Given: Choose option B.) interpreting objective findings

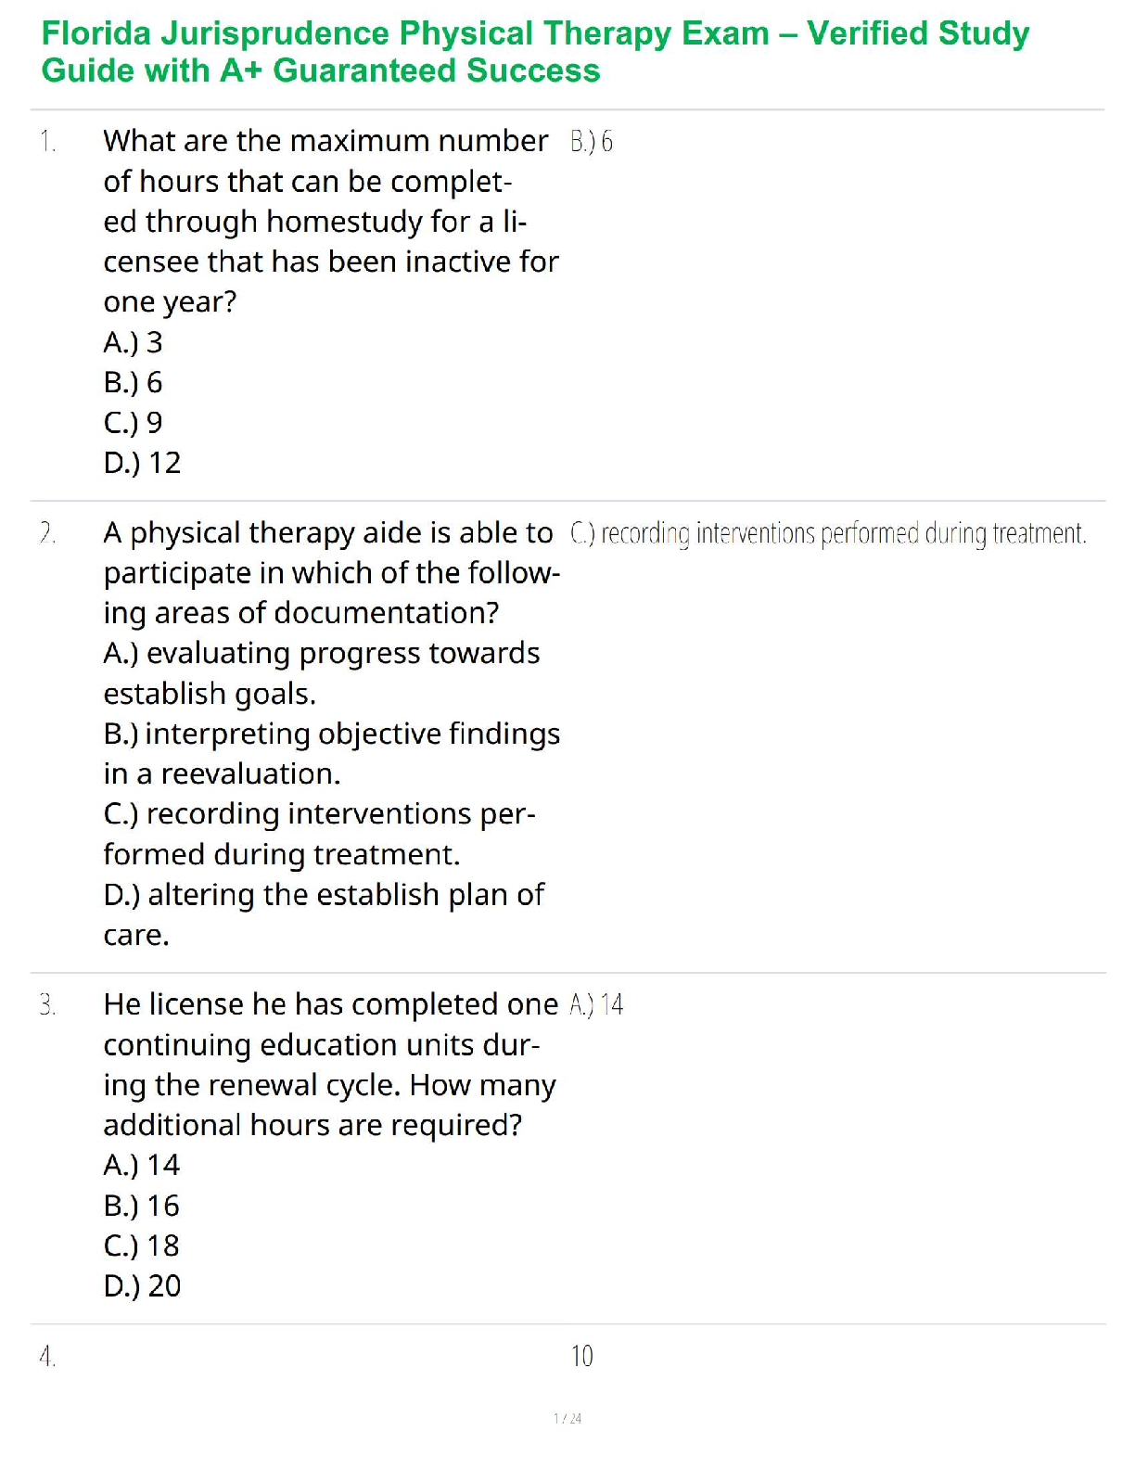Looking at the screenshot, I should [x=331, y=753].
